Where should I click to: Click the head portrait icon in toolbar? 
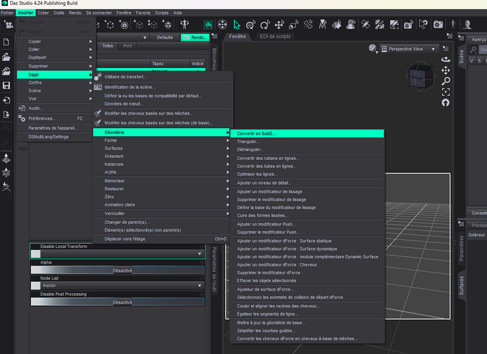[467, 24]
